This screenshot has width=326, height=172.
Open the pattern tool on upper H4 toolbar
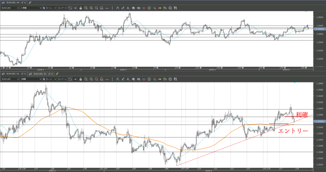pos(128,8)
